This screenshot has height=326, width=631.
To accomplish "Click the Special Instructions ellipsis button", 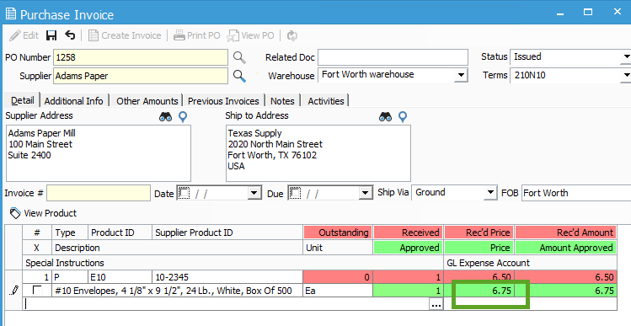I will click(x=436, y=305).
